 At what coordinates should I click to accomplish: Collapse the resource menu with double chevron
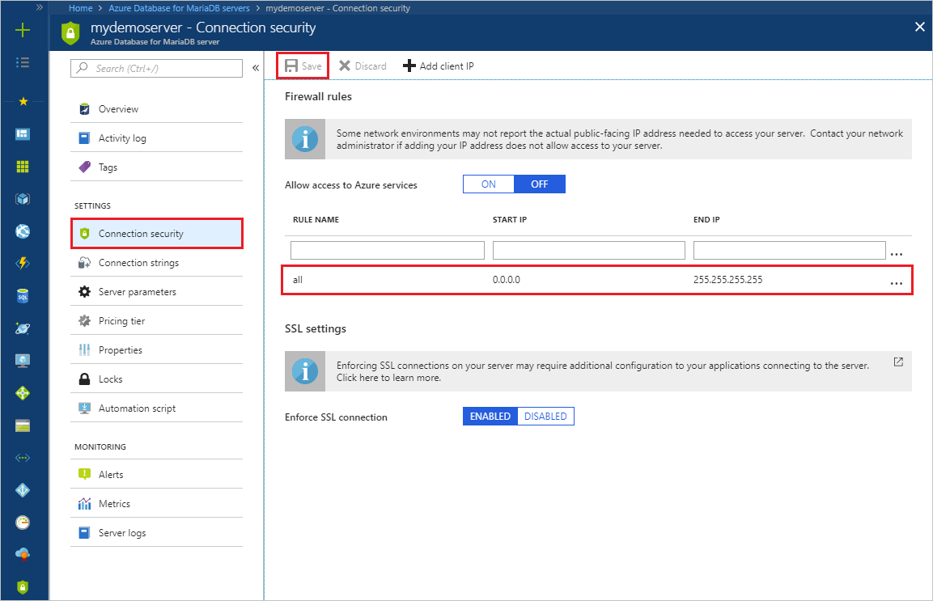pyautogui.click(x=255, y=68)
